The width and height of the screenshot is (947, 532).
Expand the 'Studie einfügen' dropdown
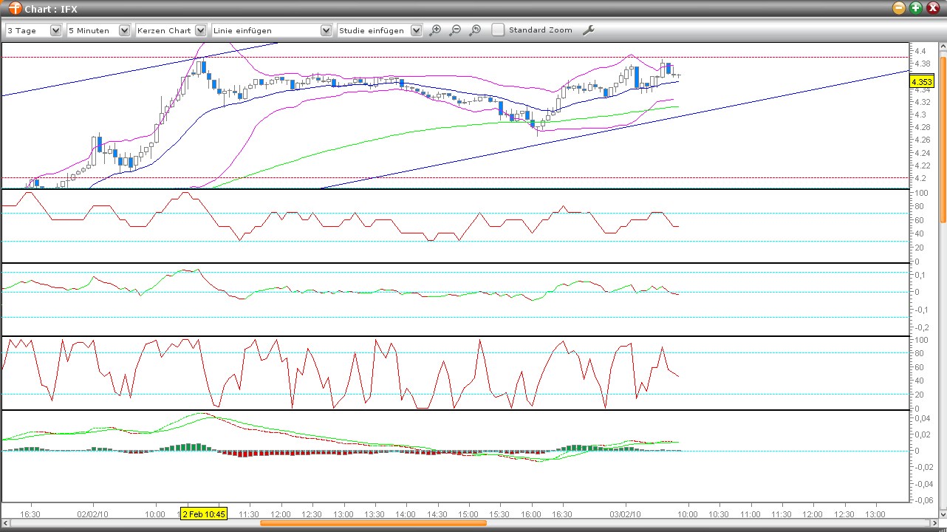(416, 30)
